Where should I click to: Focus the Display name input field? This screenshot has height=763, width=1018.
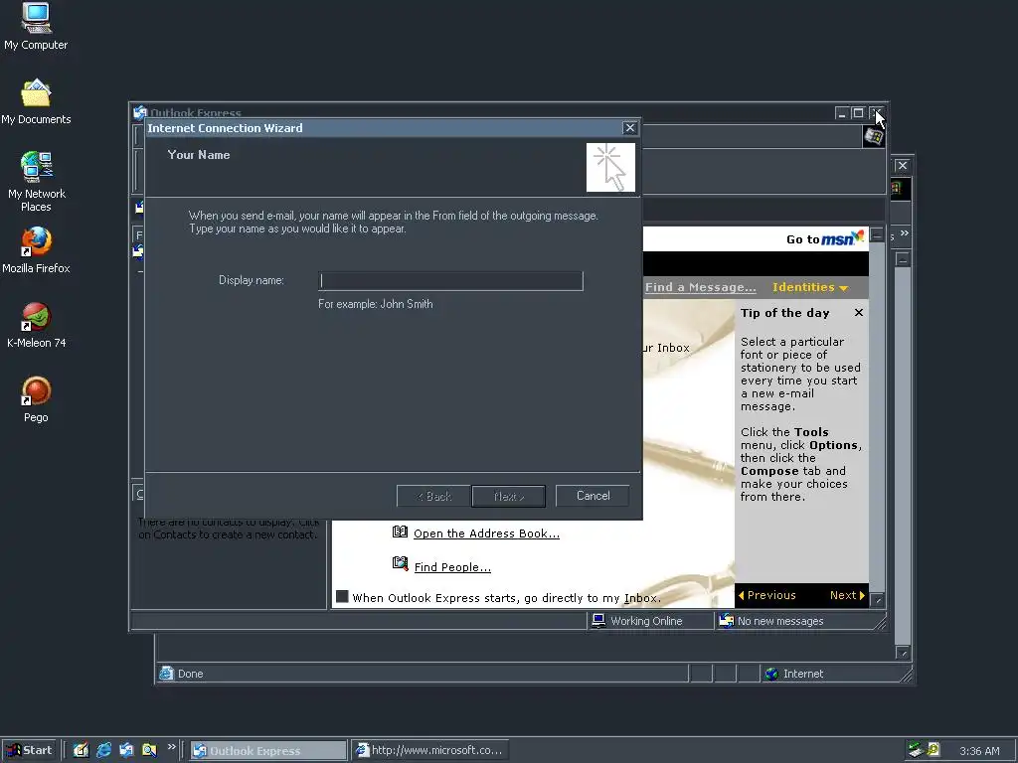450,281
